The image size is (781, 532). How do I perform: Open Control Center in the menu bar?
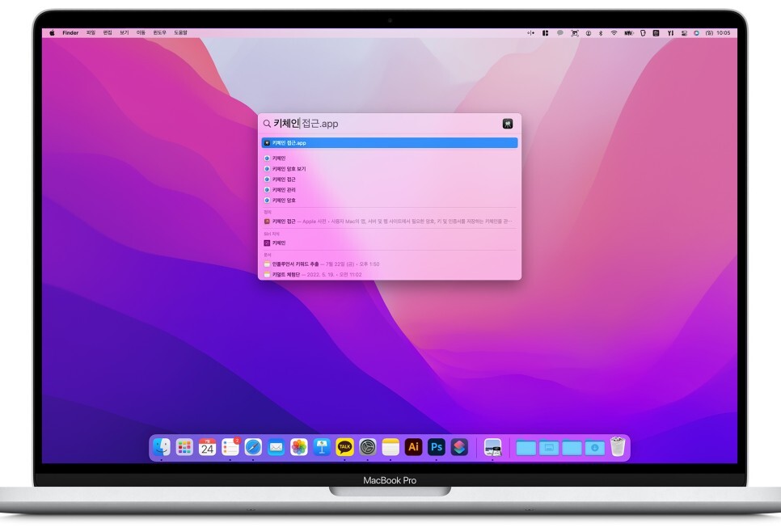click(x=684, y=33)
